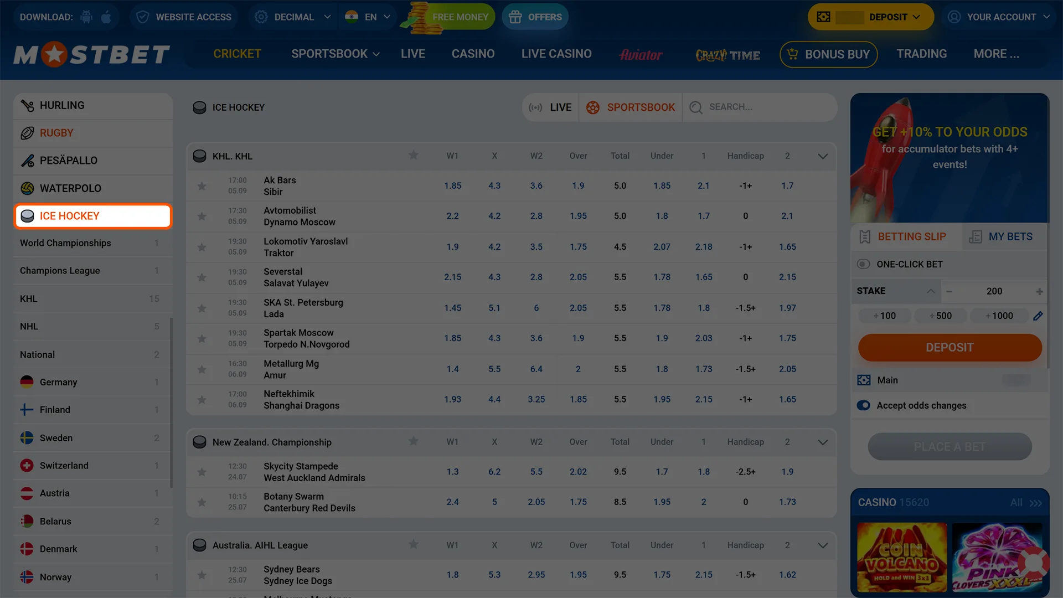Star the Severstal vs Salavat Yulayev match
Screen dimensions: 1063x598
pyautogui.click(x=202, y=277)
